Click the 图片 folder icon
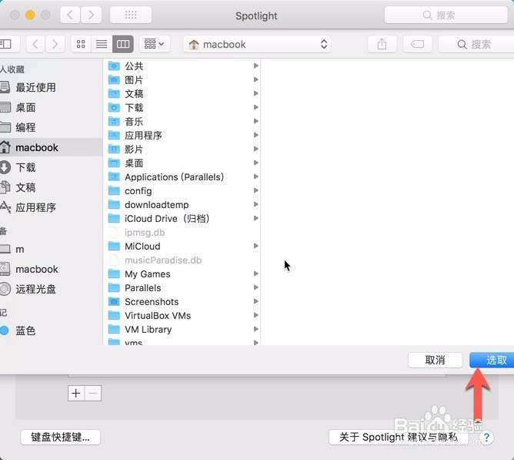 pos(114,80)
